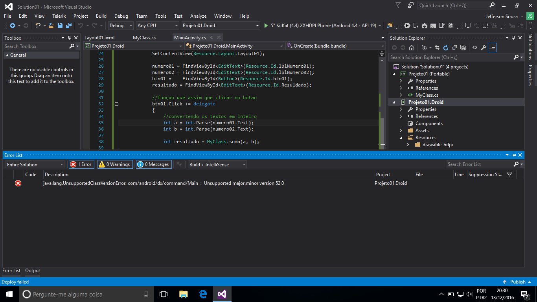Screen dimensions: 537x302
Task: Open the Telerik menu
Action: [59, 16]
